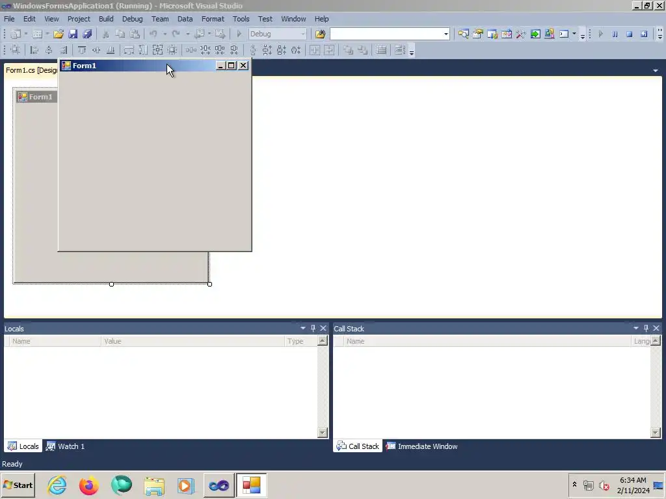
Task: Click the Extension Manager toolbar icon
Action: tap(550, 34)
